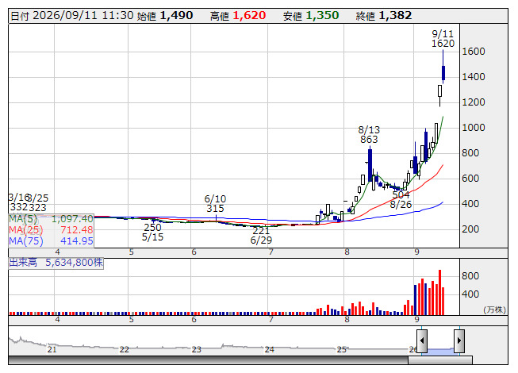This screenshot has height=373, width=518.
Task: Click year 23 in the overview timeline
Action: (197, 349)
